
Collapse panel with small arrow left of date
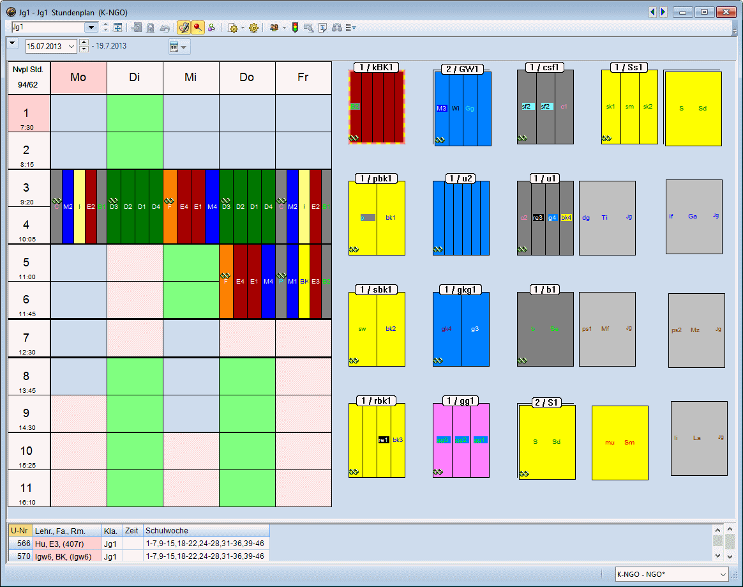pyautogui.click(x=13, y=43)
